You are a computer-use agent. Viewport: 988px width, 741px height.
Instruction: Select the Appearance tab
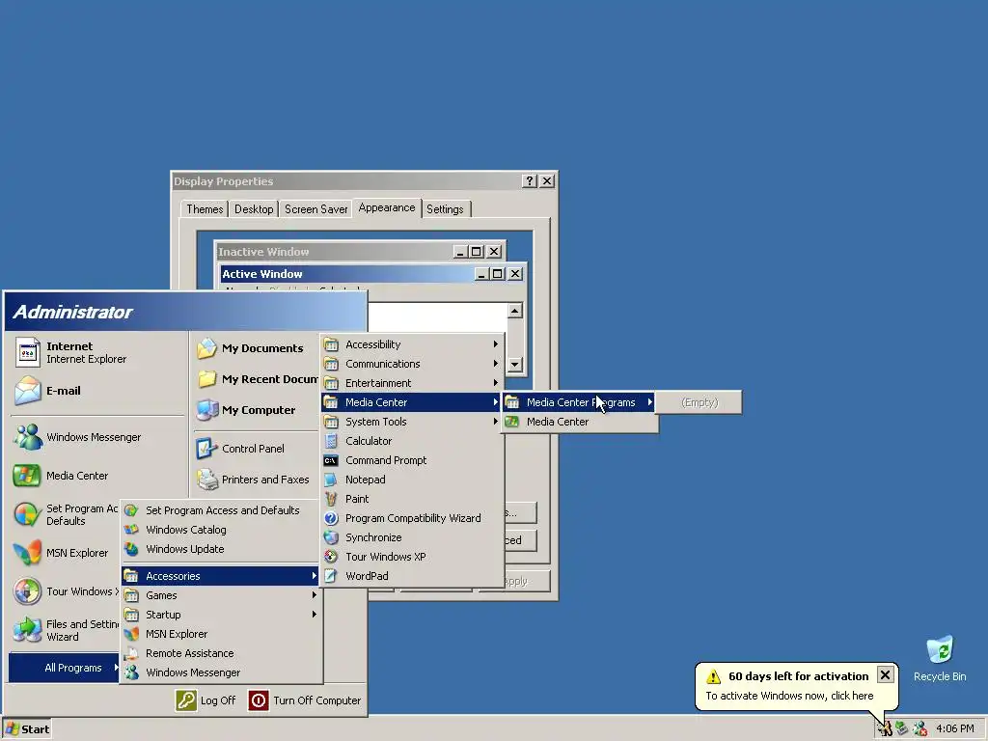386,208
